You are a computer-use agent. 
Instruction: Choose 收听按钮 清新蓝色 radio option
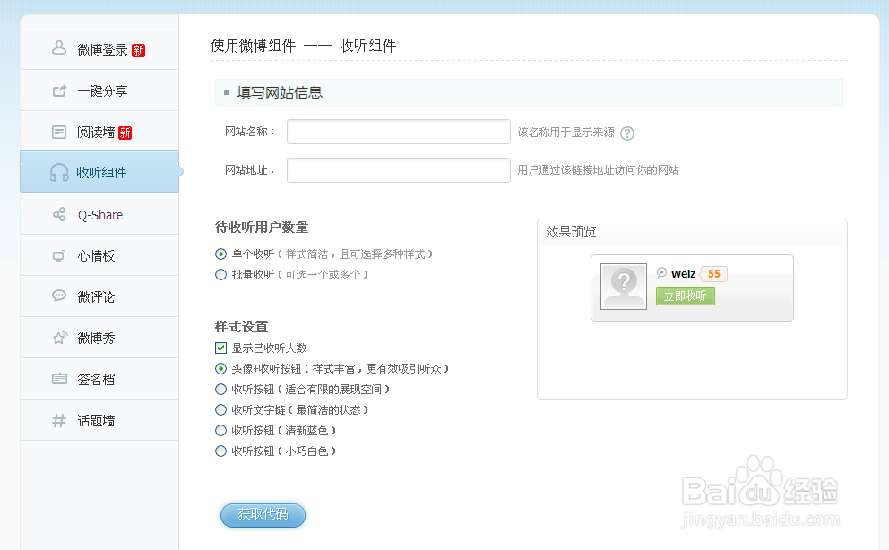coord(220,431)
